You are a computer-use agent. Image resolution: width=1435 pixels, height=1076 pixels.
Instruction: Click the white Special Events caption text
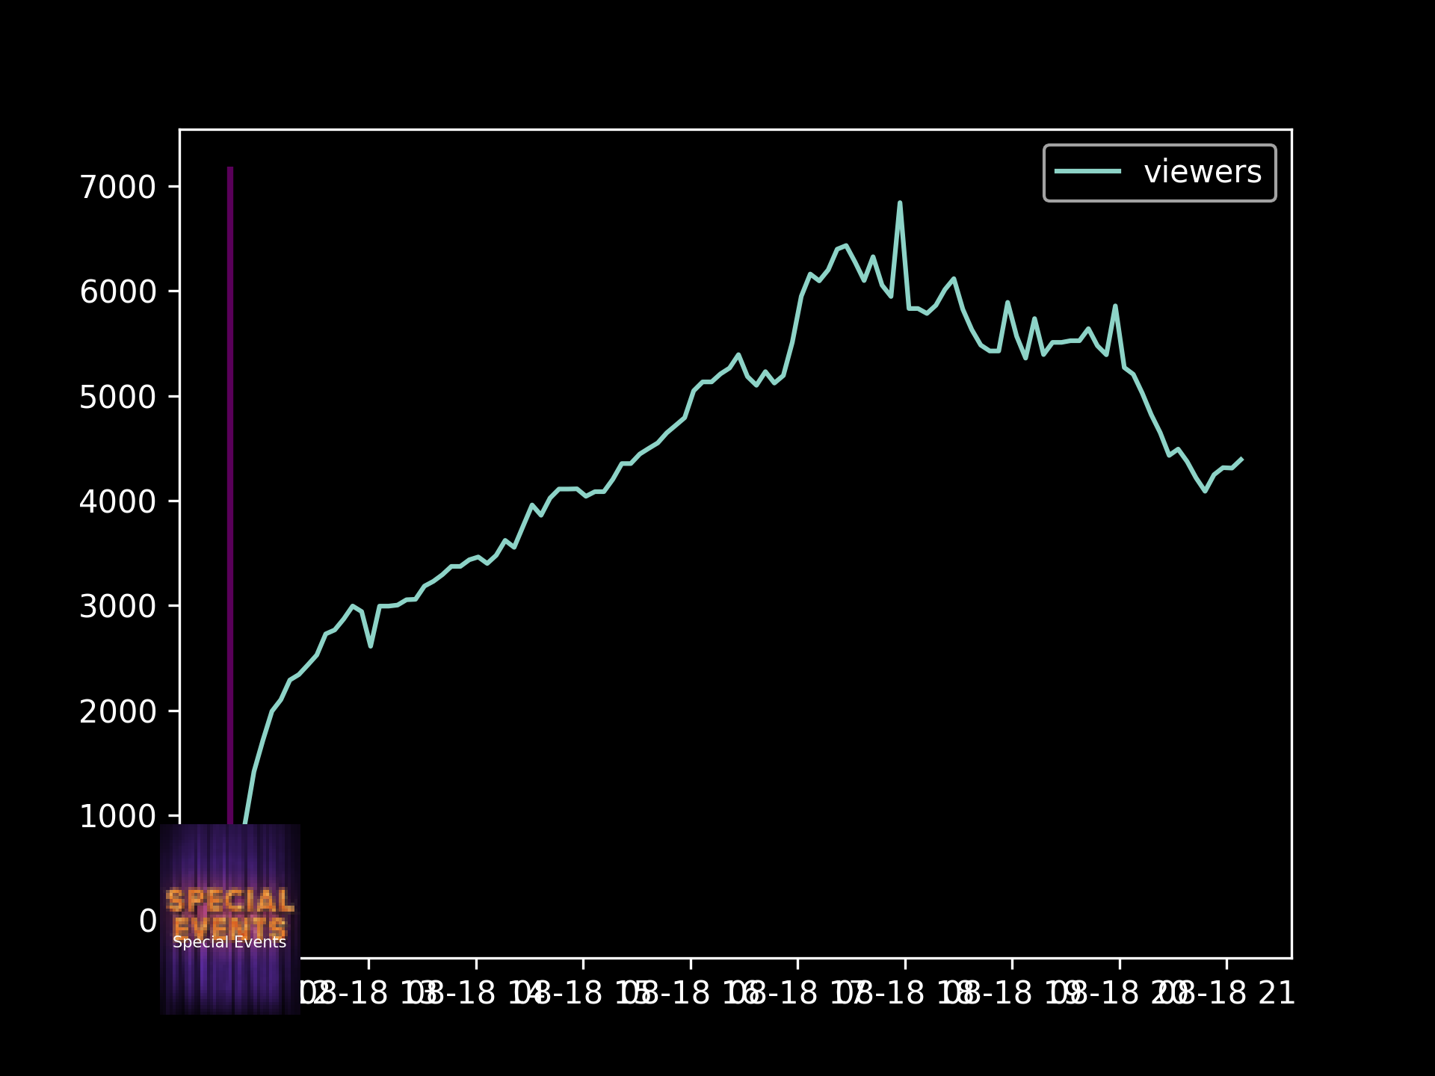pyautogui.click(x=229, y=942)
